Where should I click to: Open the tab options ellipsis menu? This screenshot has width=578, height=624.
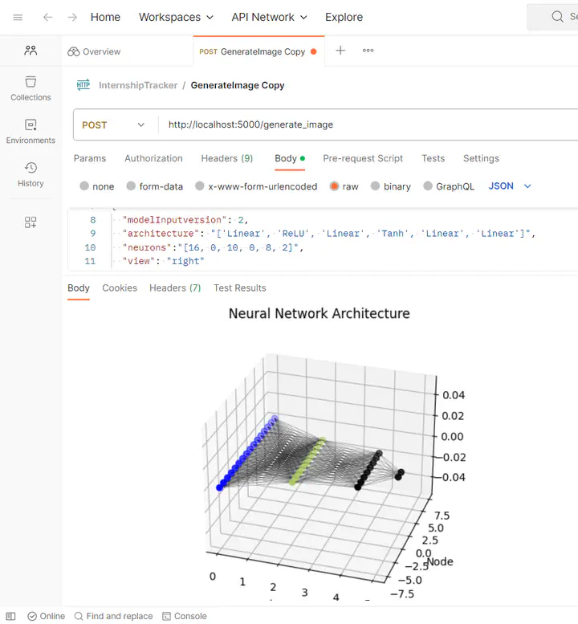(x=368, y=51)
